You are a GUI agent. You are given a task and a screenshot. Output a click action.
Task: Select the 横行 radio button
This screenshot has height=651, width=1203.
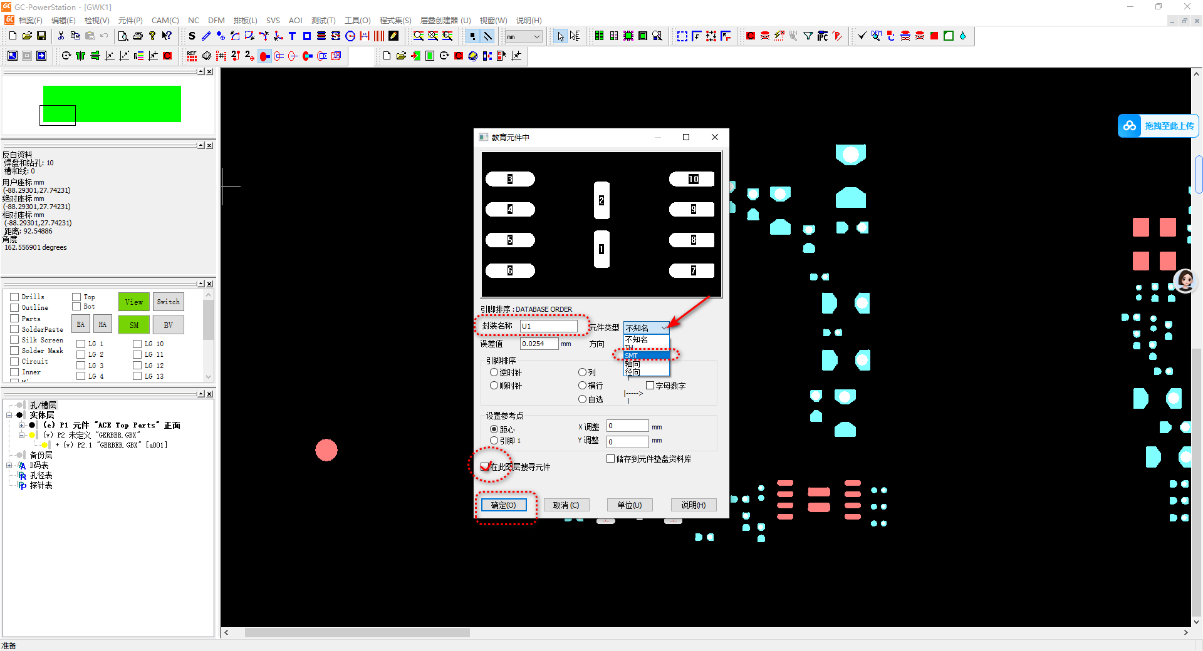(x=582, y=386)
